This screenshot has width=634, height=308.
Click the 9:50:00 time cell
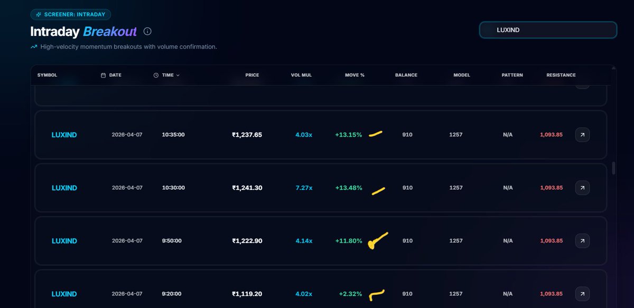[172, 241]
